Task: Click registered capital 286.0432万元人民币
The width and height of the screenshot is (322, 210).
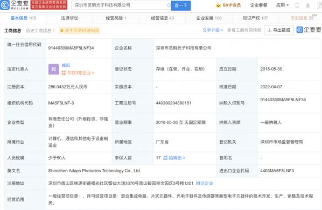Action: pos(68,87)
